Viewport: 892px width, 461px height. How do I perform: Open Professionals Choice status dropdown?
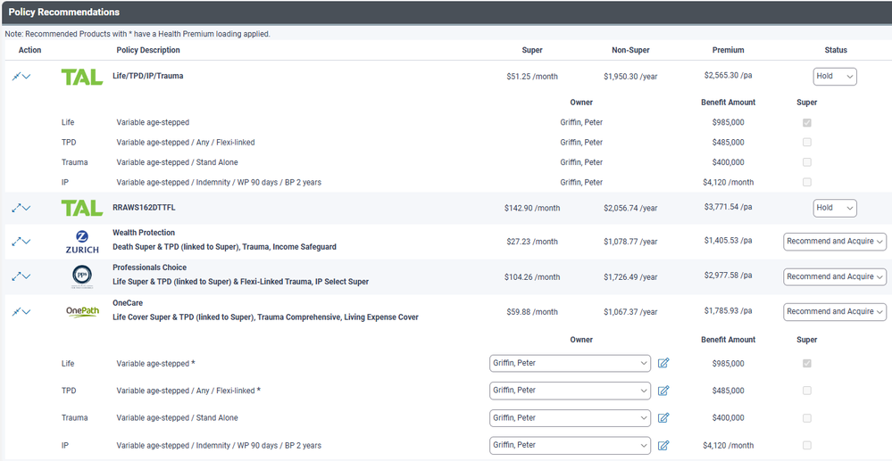pos(834,277)
